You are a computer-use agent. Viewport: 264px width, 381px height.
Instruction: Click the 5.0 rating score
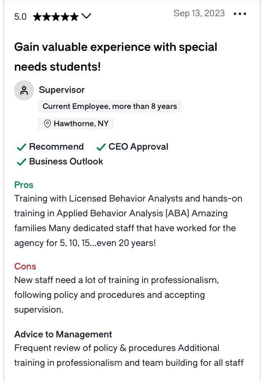tap(21, 17)
